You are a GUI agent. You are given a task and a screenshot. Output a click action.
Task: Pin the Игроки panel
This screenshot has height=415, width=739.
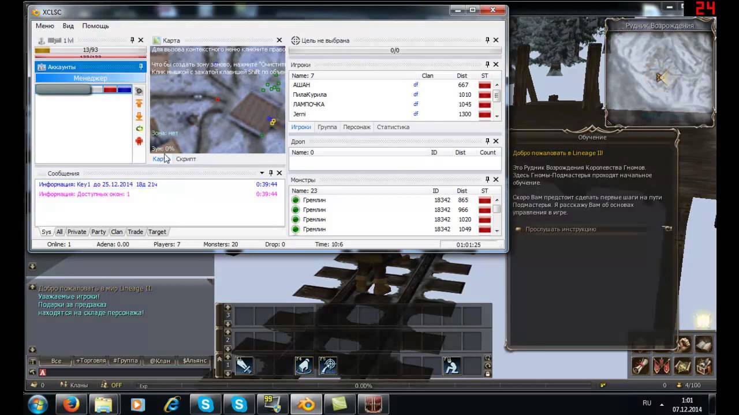point(487,65)
